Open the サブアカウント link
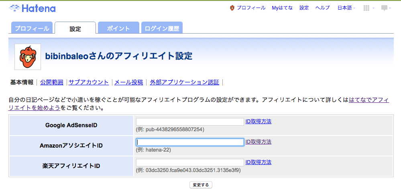 89,82
